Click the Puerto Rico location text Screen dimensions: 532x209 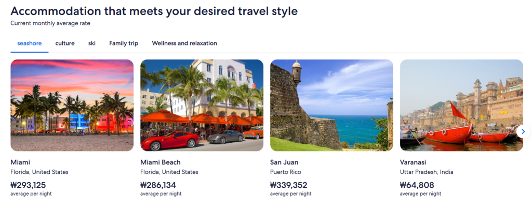click(x=285, y=172)
